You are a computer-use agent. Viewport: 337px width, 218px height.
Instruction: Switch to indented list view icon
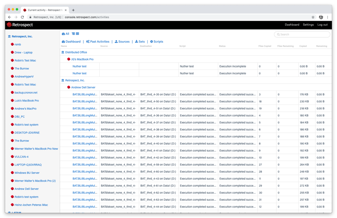point(73,34)
